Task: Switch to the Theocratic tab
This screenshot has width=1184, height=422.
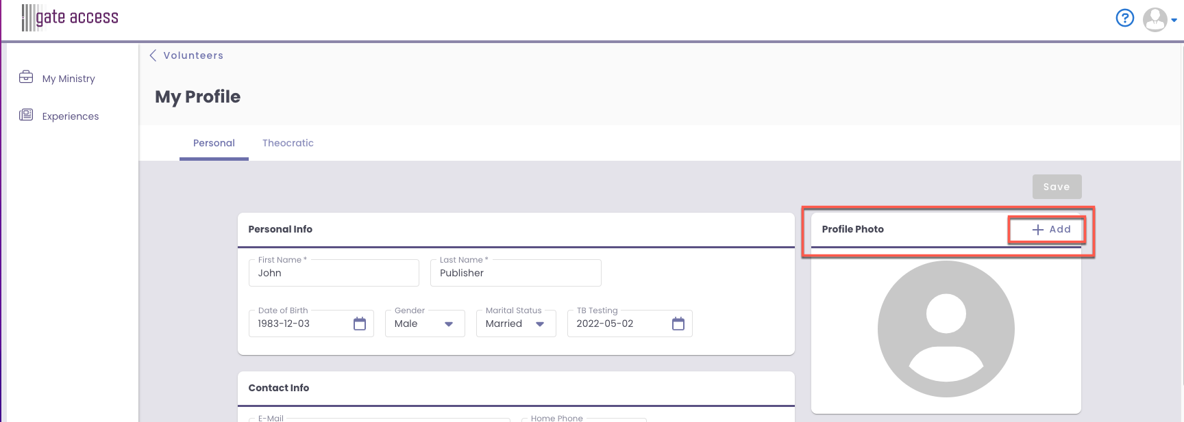Action: tap(288, 143)
